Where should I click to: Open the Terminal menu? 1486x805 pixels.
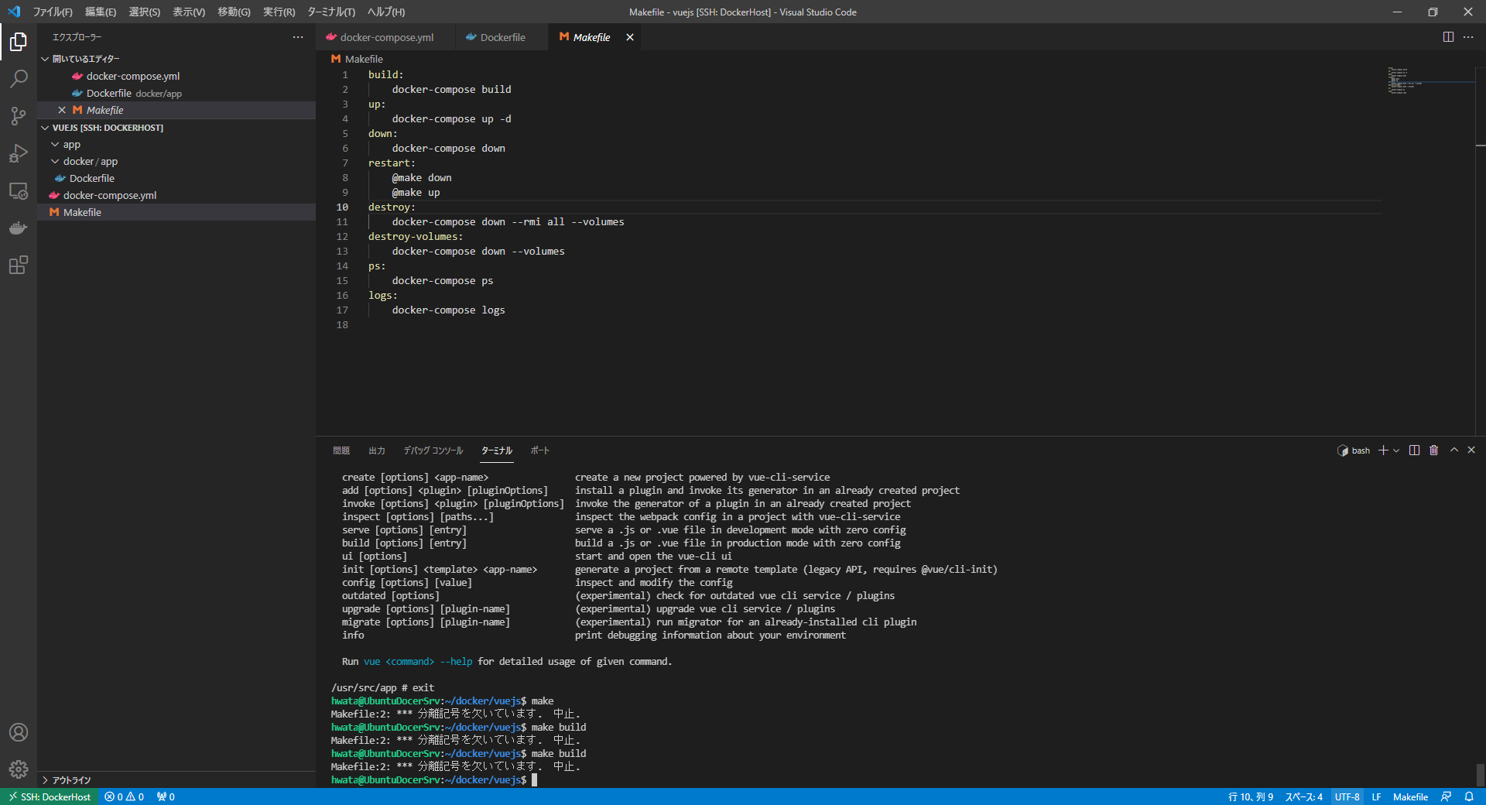tap(331, 12)
